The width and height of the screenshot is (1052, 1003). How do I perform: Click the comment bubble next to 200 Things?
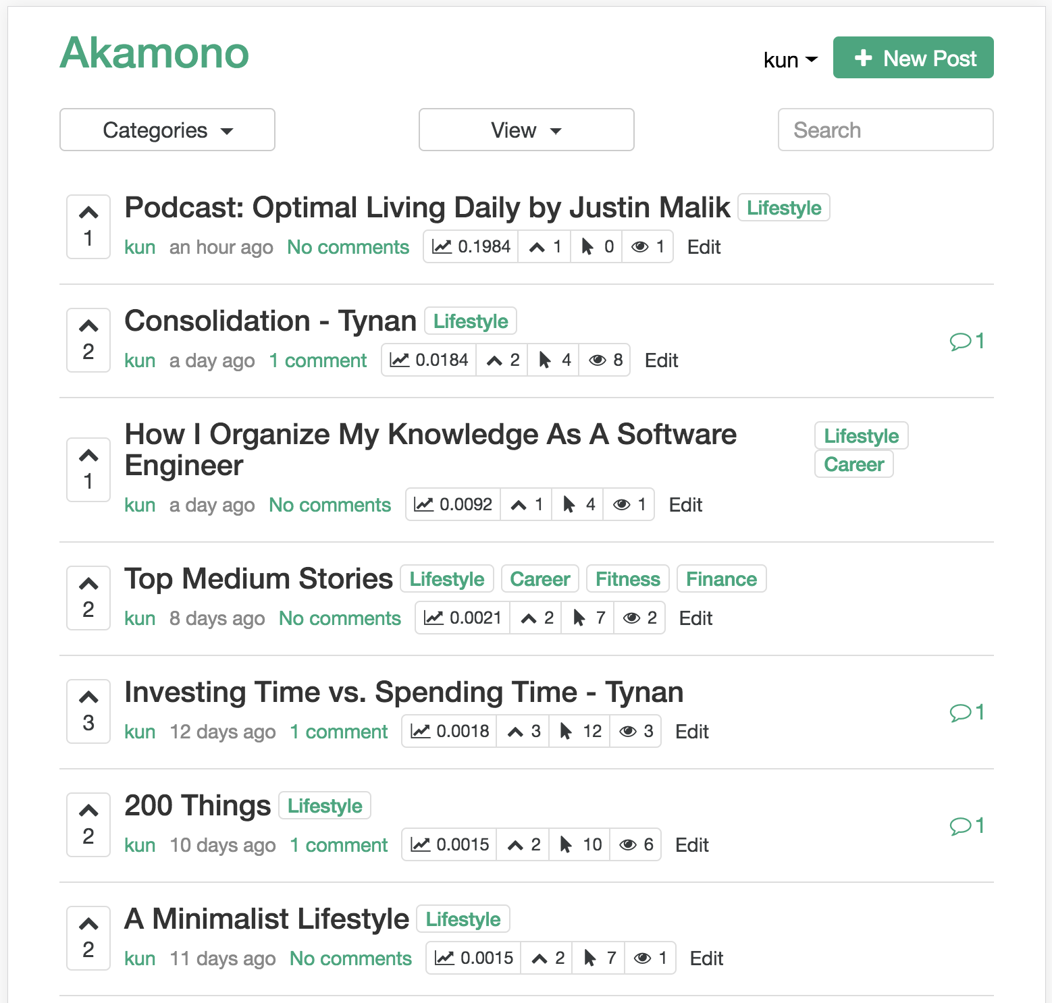960,825
